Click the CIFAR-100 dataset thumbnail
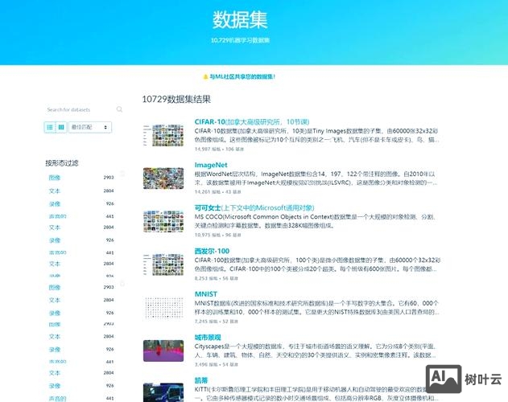 coord(163,265)
